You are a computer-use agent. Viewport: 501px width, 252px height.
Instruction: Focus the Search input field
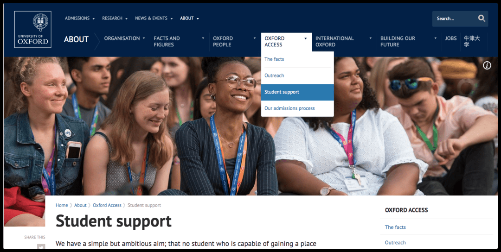tap(454, 19)
